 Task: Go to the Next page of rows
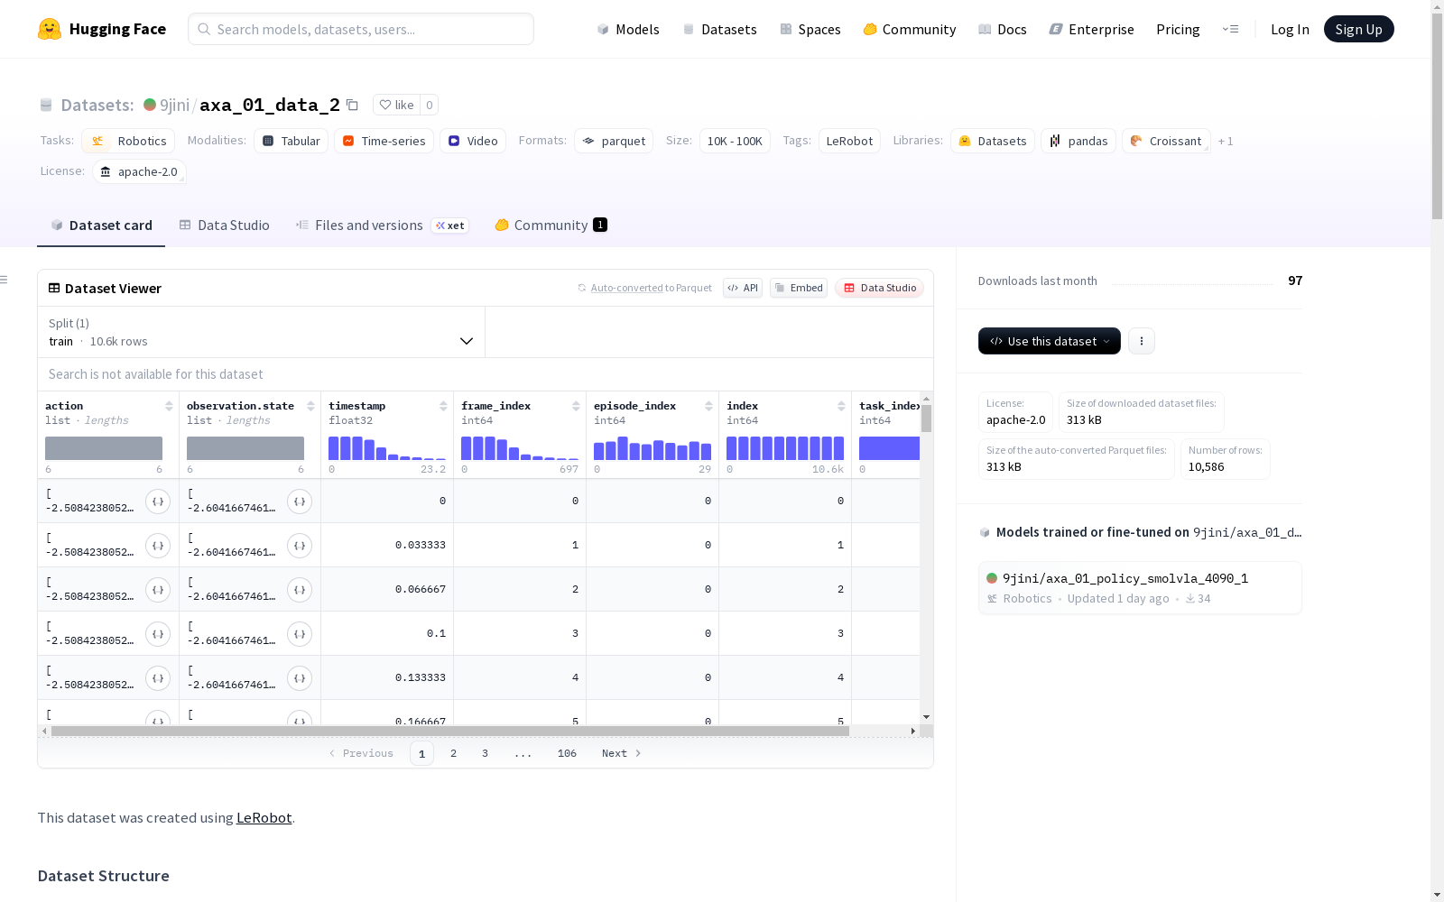621,753
